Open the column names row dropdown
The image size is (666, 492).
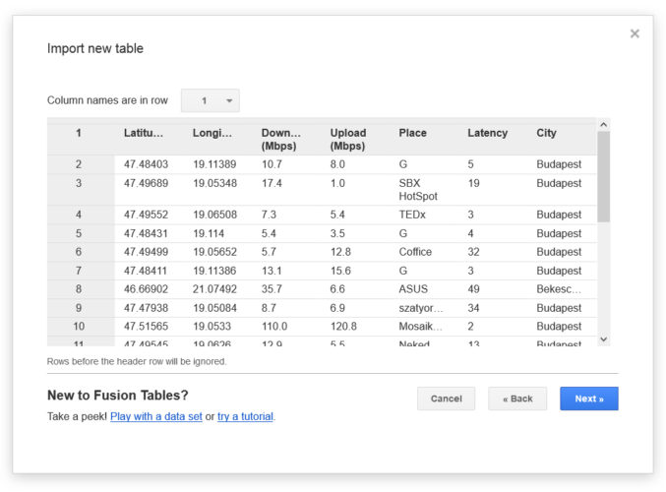click(x=211, y=100)
